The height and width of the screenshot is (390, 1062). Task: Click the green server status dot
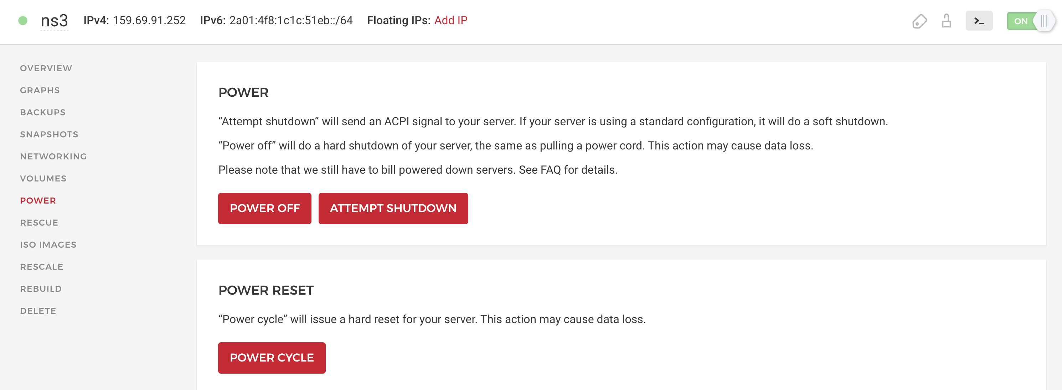(23, 21)
